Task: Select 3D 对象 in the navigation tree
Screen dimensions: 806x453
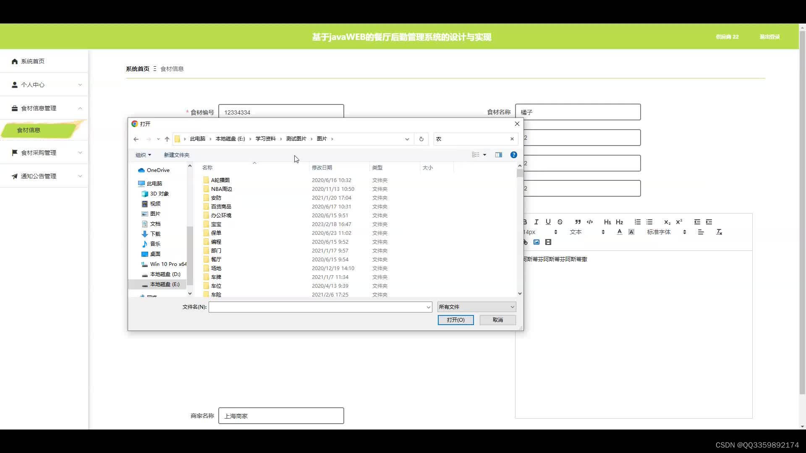Action: click(x=159, y=194)
